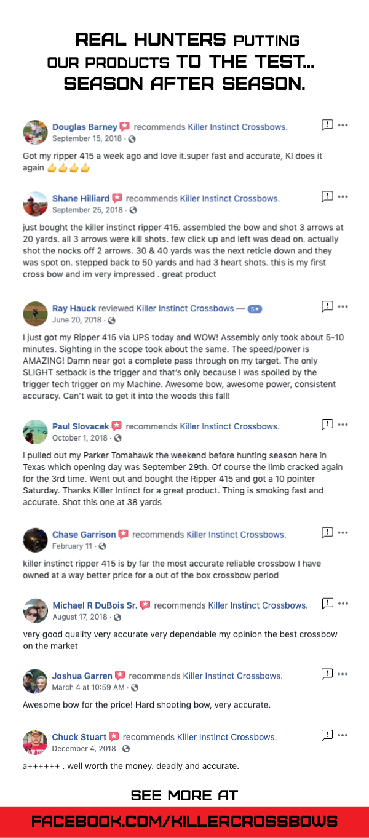Click the December 4, 2018 date on Chuck Stuart's review
The width and height of the screenshot is (369, 838).
click(84, 749)
